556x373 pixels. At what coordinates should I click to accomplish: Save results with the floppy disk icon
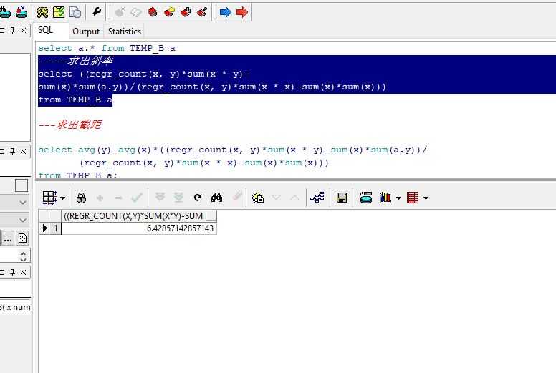342,198
